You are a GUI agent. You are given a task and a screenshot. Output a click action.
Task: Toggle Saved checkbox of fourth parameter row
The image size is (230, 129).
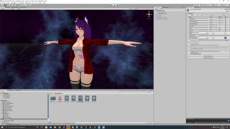[x=225, y=26]
